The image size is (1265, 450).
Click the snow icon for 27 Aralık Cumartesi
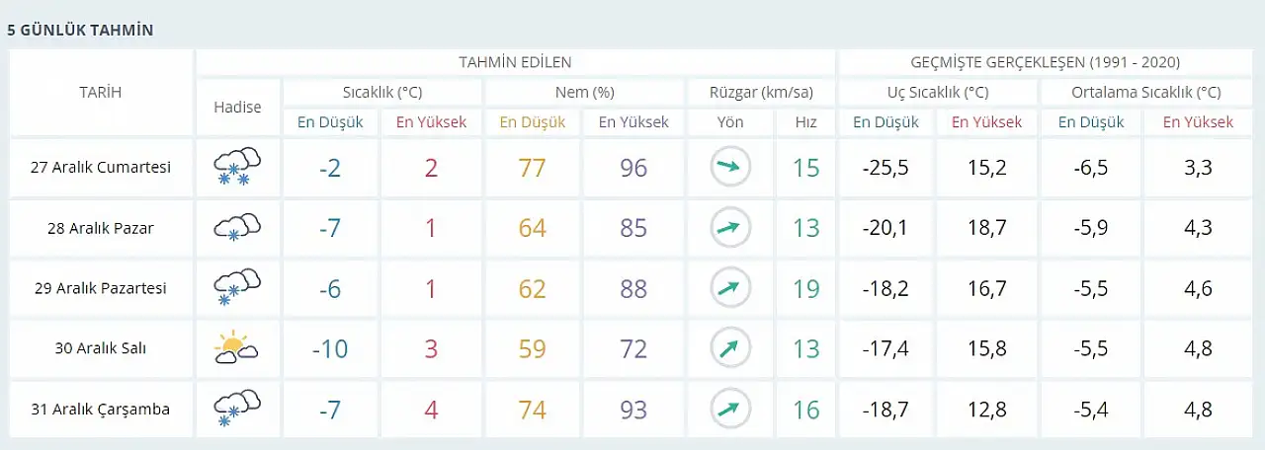[x=237, y=167]
